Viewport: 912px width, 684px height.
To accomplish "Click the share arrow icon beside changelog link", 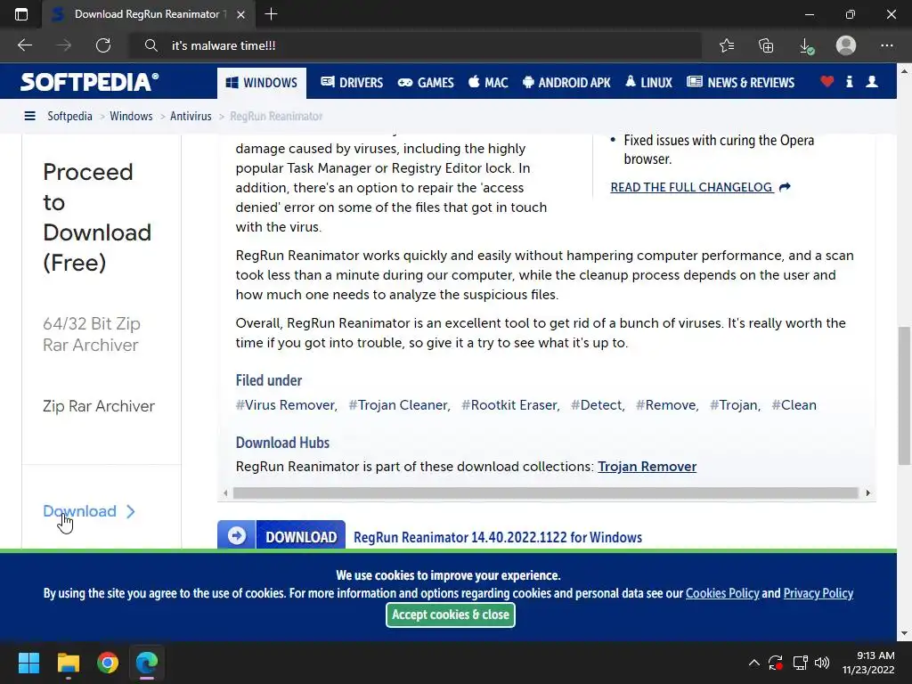I will [786, 187].
